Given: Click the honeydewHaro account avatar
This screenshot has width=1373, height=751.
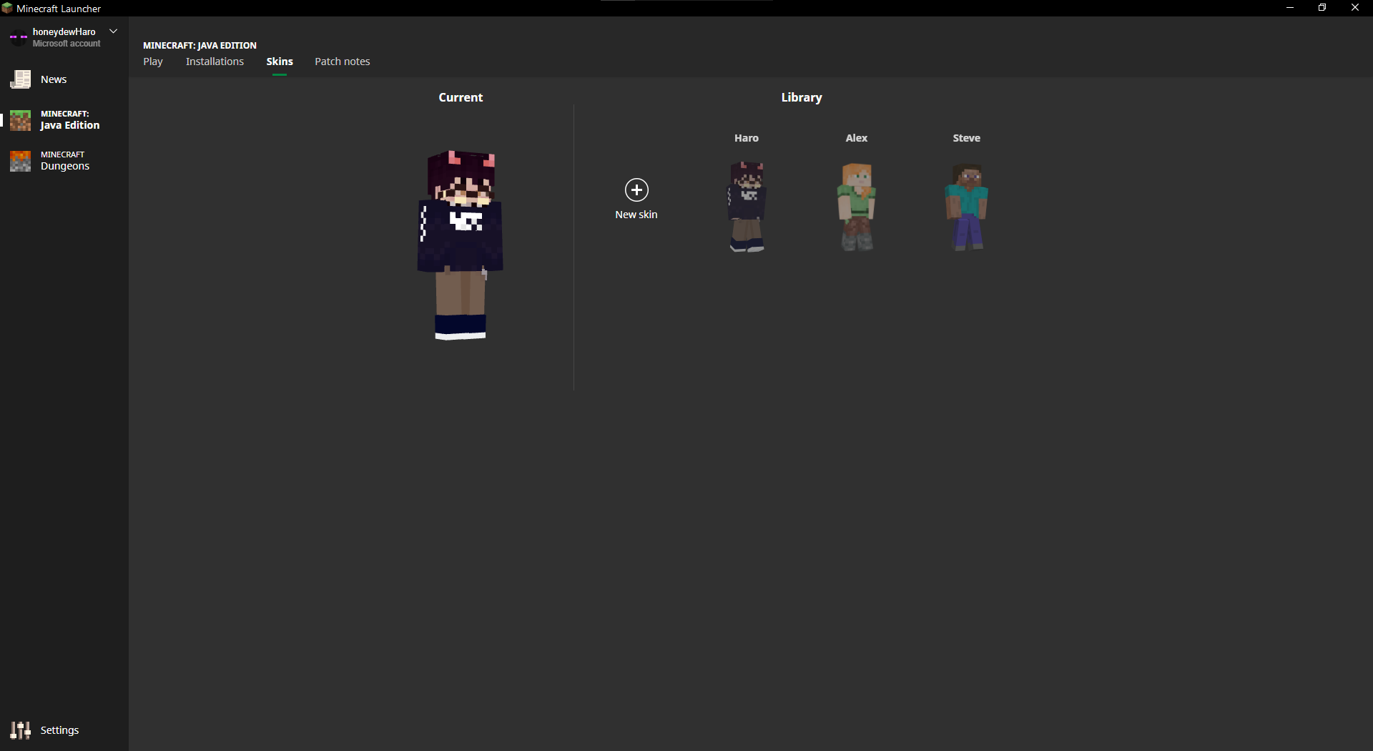Looking at the screenshot, I should pos(18,37).
